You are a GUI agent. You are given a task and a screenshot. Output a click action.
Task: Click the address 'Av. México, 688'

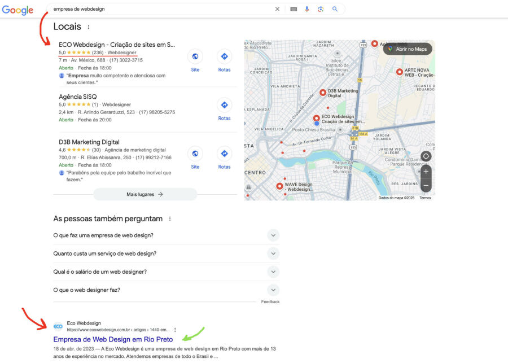[x=88, y=60]
